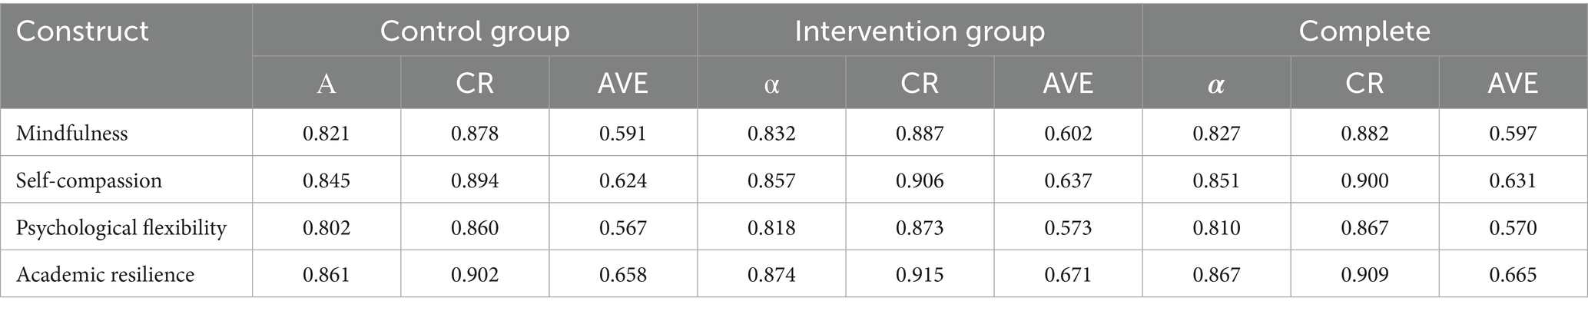Viewport: 1588px width, 311px height.
Task: Click the AVE subheader under Intervention group
Action: pyautogui.click(x=1068, y=84)
